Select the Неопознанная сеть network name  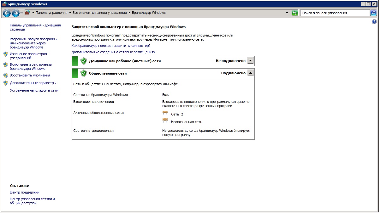[x=187, y=122]
